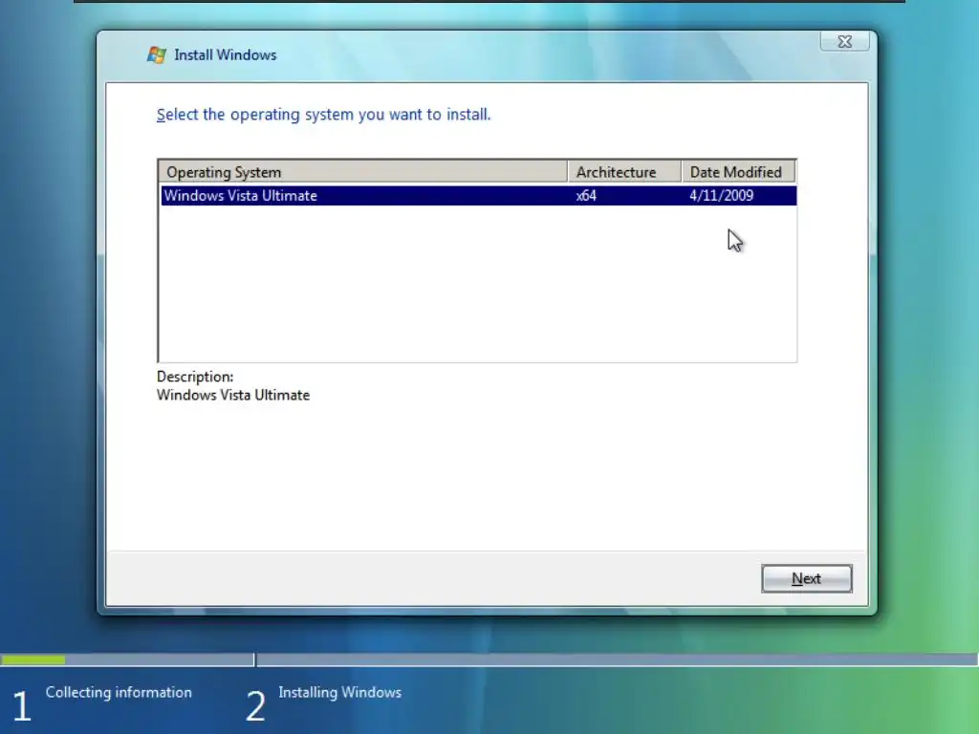Viewport: 979px width, 734px height.
Task: Click the Description text Windows Vista Ultimate
Action: pyautogui.click(x=233, y=395)
